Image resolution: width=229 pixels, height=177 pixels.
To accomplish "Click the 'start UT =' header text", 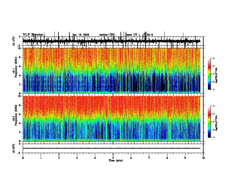I will point(133,35).
